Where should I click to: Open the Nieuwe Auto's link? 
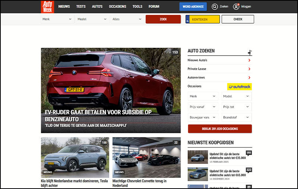tap(197, 60)
